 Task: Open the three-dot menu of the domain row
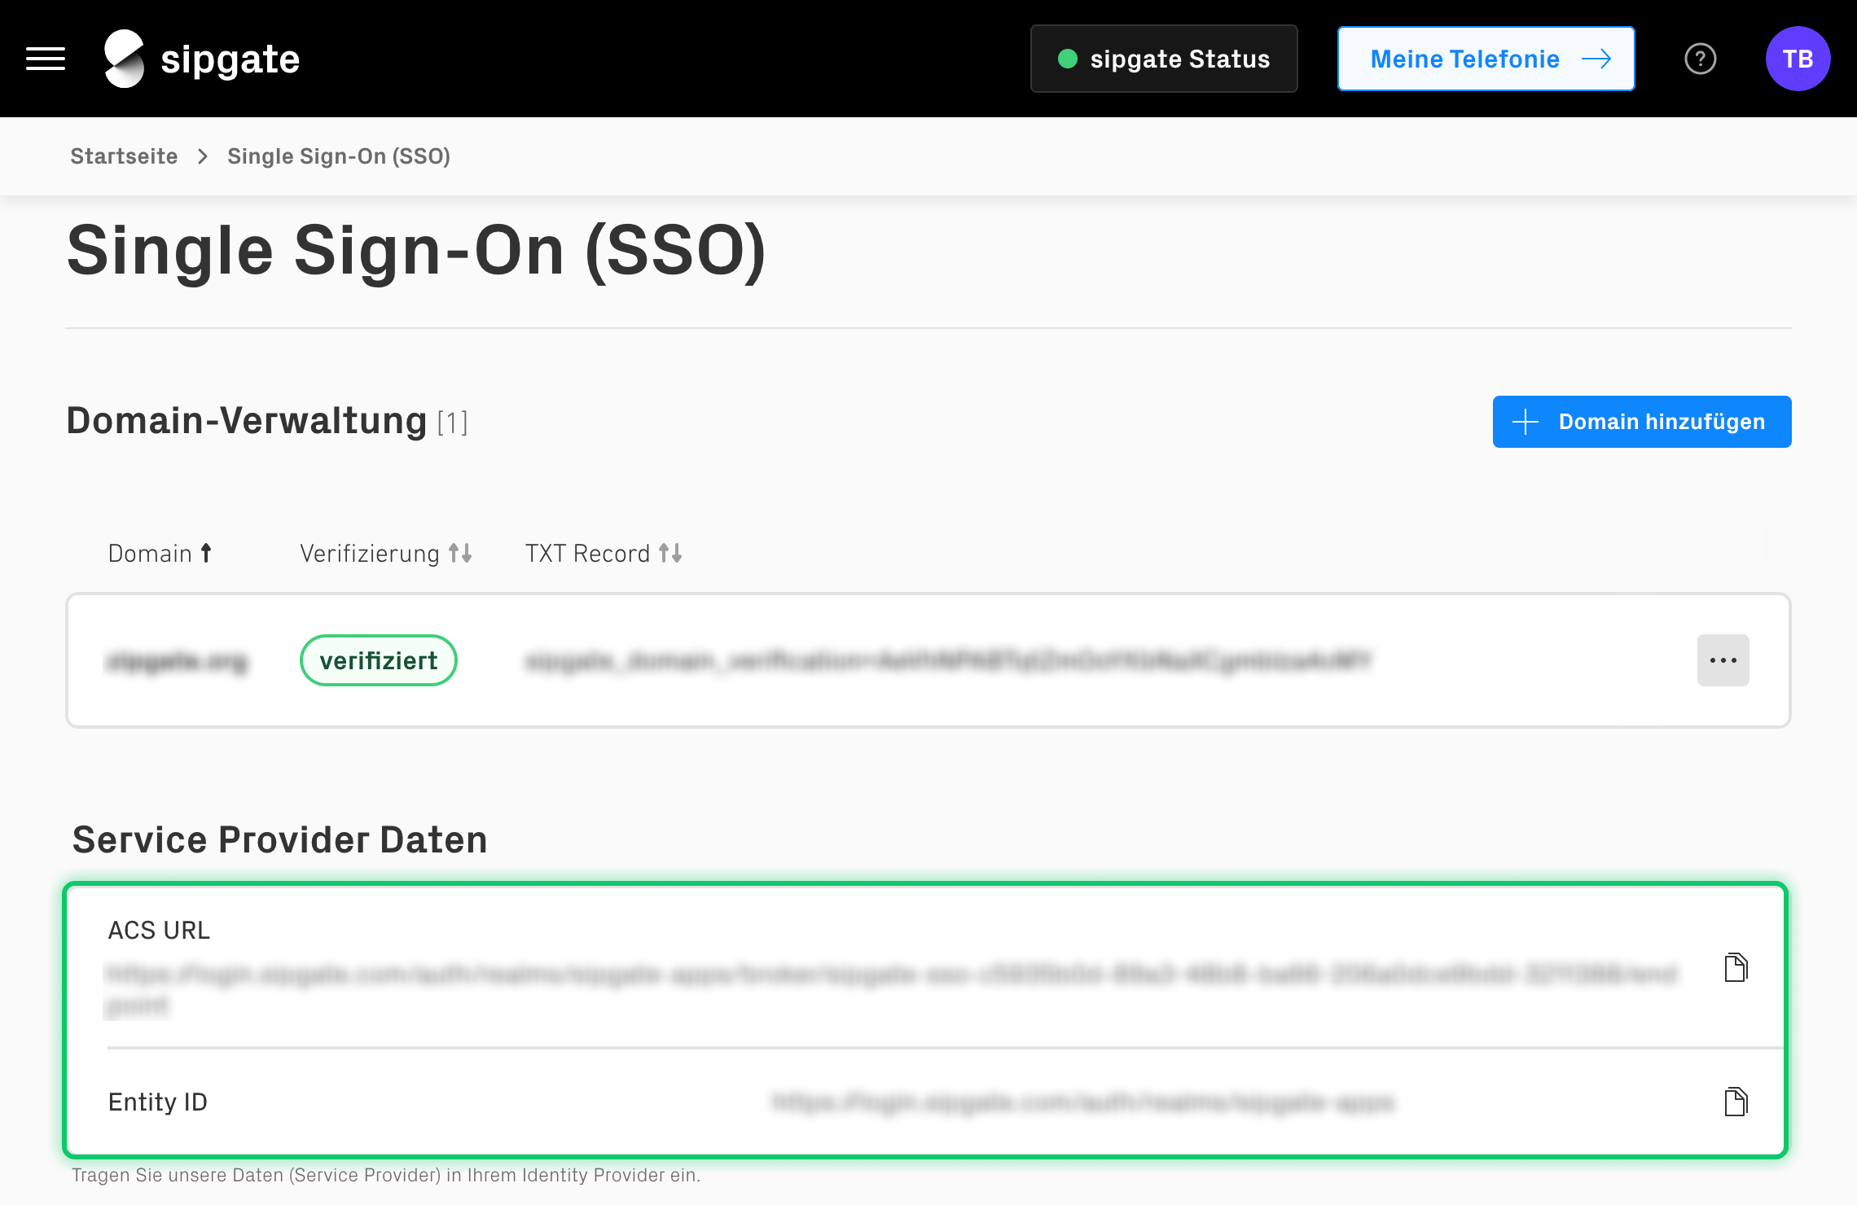coord(1723,660)
